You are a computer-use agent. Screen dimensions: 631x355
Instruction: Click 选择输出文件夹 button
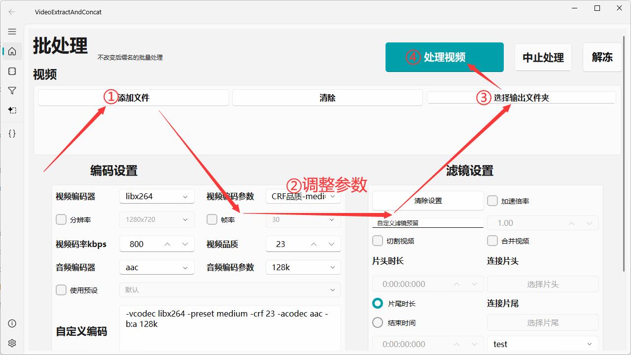pos(522,98)
